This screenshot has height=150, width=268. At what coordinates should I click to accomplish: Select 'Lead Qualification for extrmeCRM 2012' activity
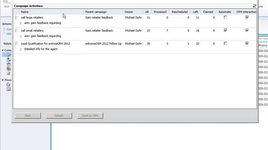click(46, 44)
